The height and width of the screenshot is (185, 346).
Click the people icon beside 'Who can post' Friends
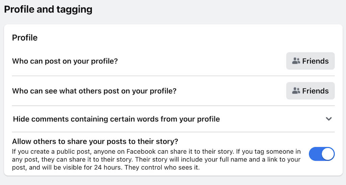tap(296, 61)
